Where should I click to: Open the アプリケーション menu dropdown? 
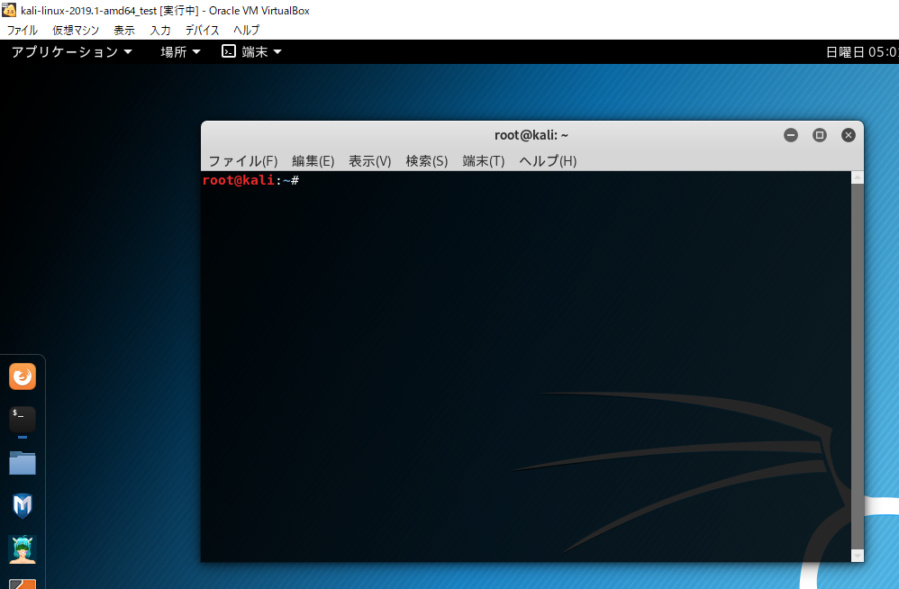click(x=72, y=52)
